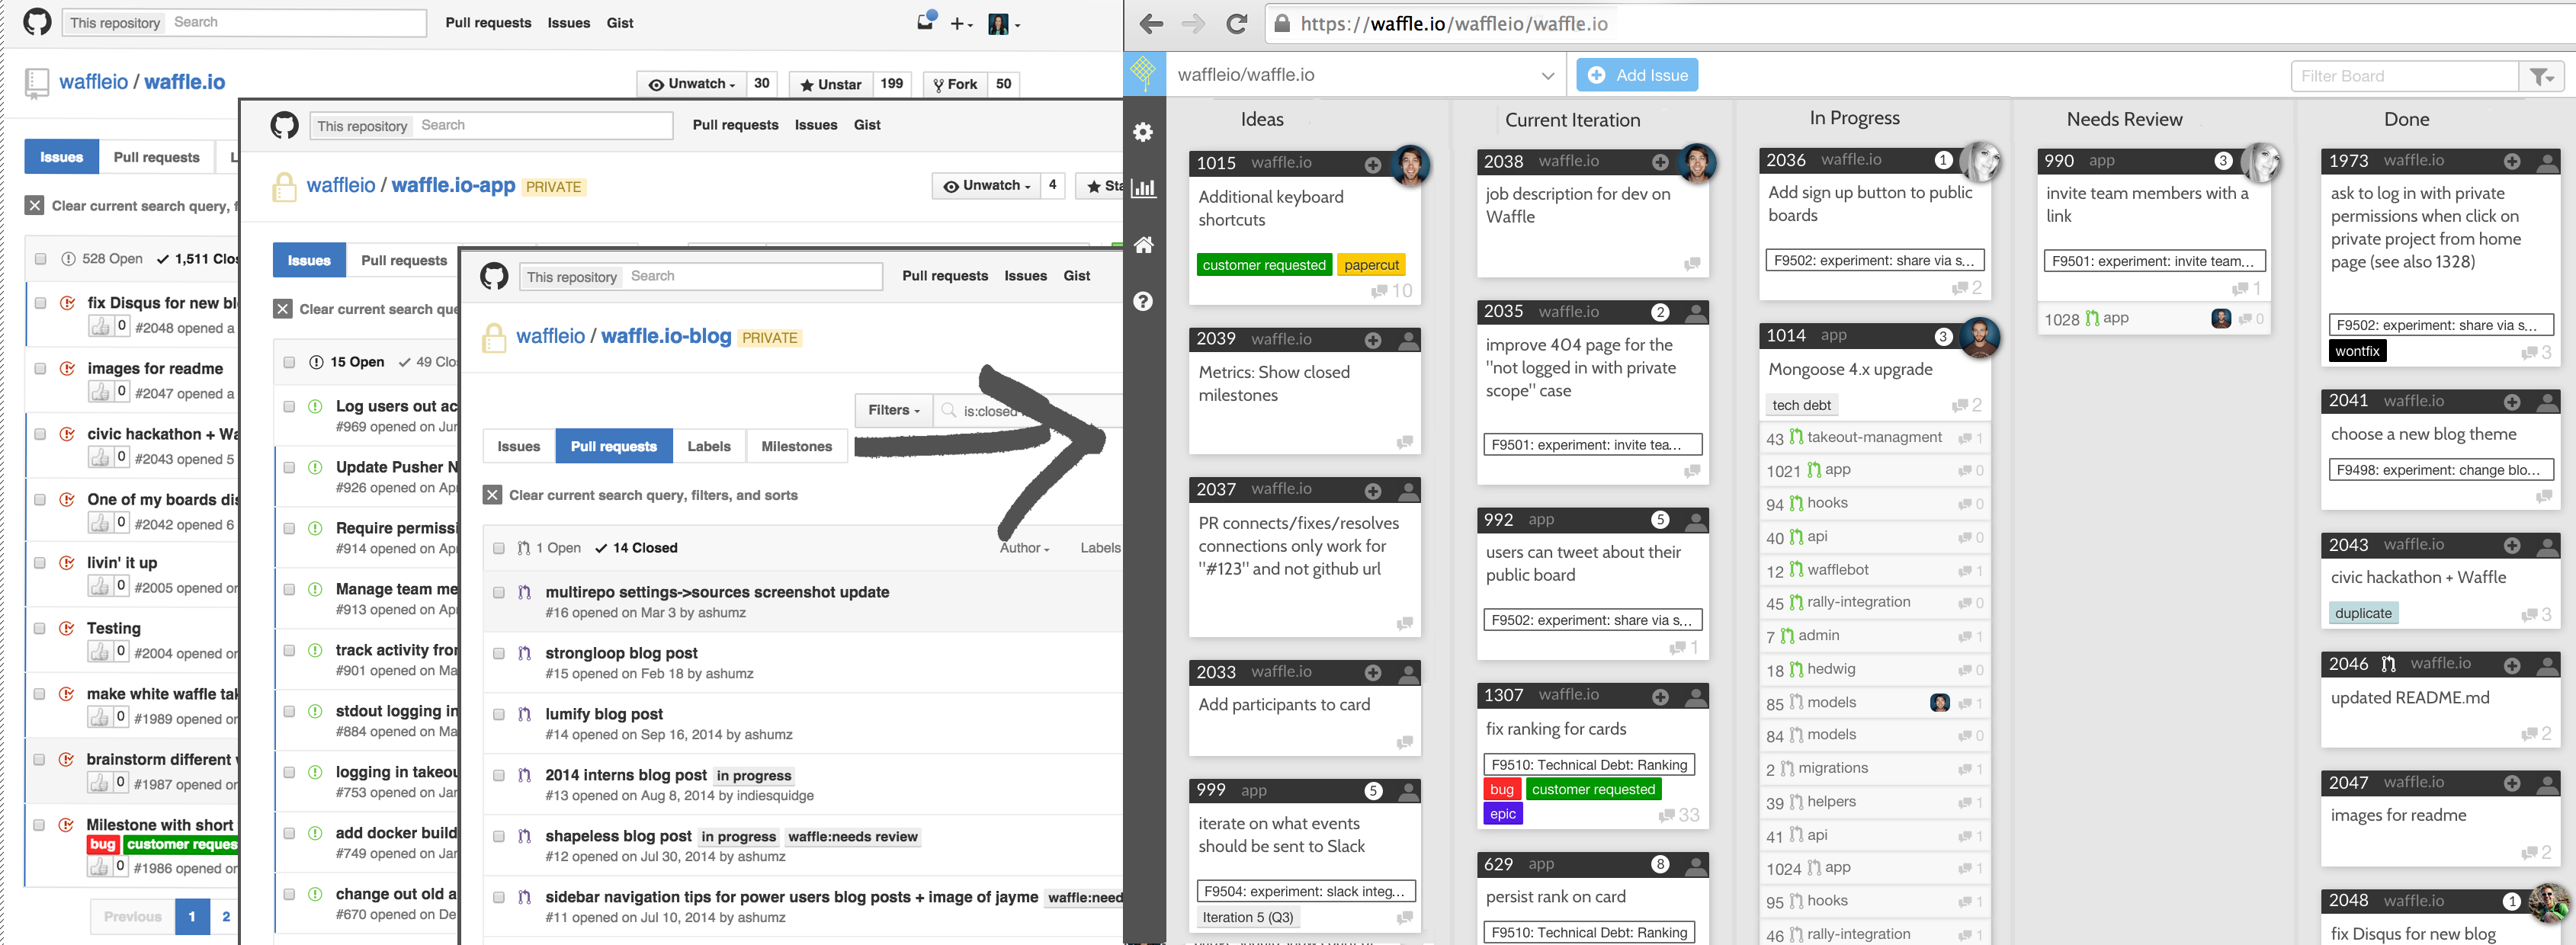Click the Add Issue button in Waffle

(x=1637, y=75)
